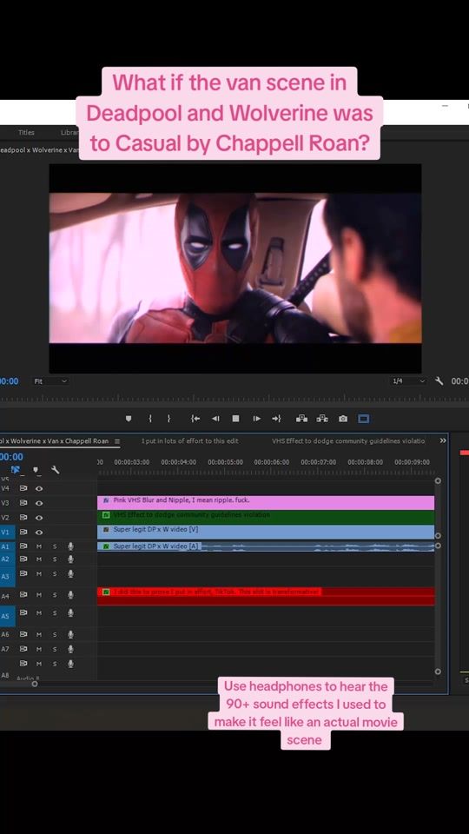The width and height of the screenshot is (469, 834).
Task: Select the green VHS Effect clip on V2
Action: (266, 517)
